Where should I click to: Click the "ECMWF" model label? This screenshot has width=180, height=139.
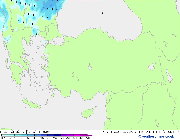coord(46,132)
